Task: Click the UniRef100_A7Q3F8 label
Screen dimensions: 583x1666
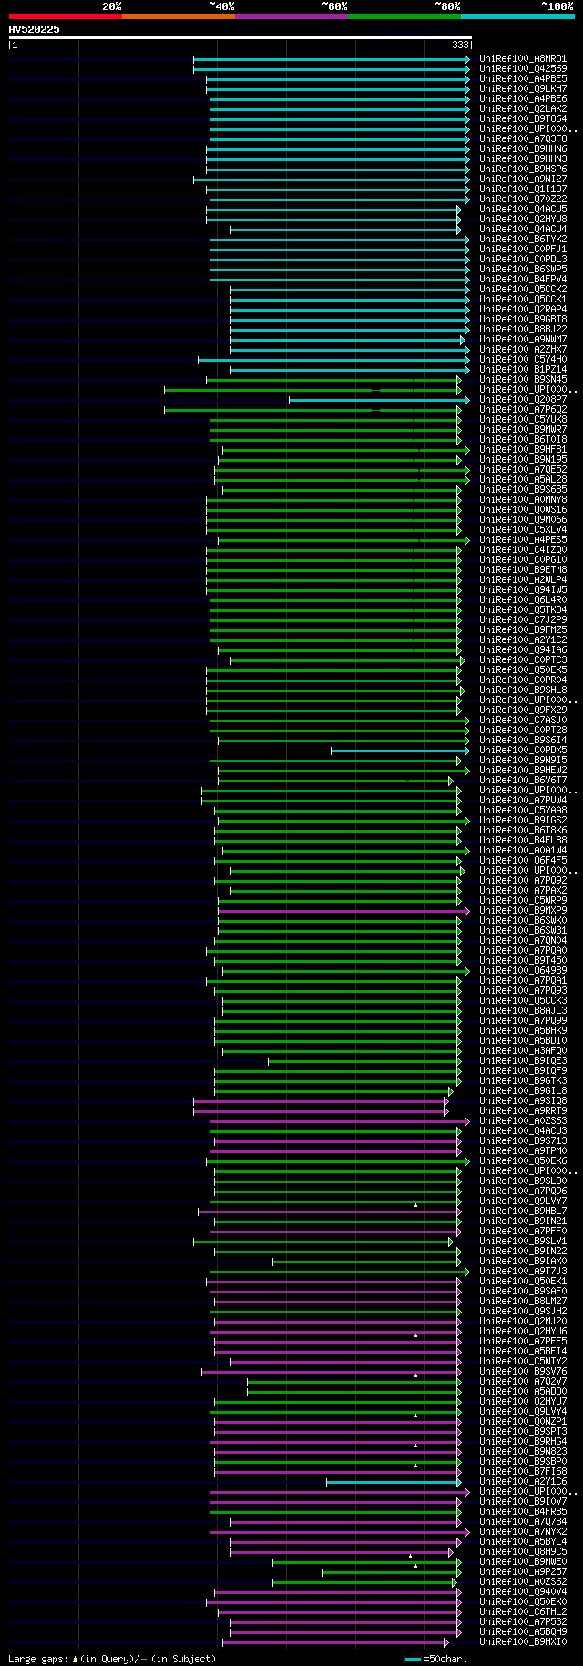Action: [523, 139]
